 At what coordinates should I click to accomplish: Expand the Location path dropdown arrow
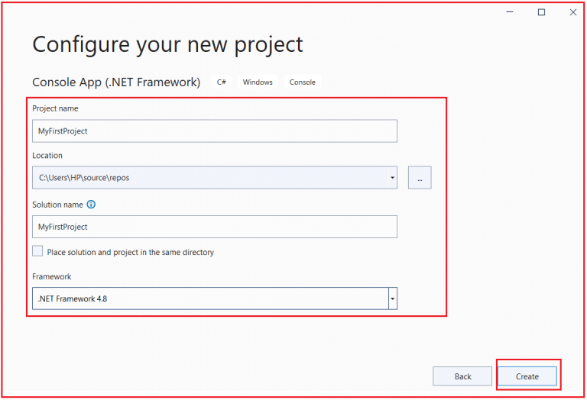tap(392, 178)
